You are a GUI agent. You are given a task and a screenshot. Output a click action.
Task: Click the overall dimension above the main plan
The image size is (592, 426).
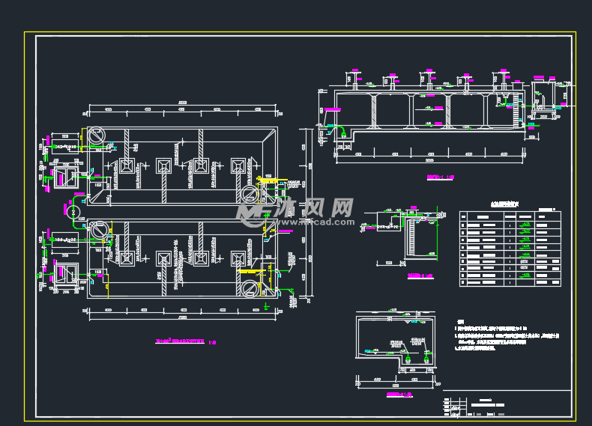[x=182, y=103]
